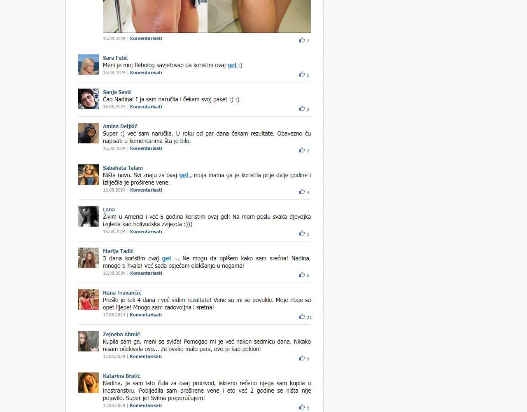Reply via Komentarisati under Hana Travančić's comment
Image resolution: width=527 pixels, height=412 pixels.
pyautogui.click(x=146, y=315)
